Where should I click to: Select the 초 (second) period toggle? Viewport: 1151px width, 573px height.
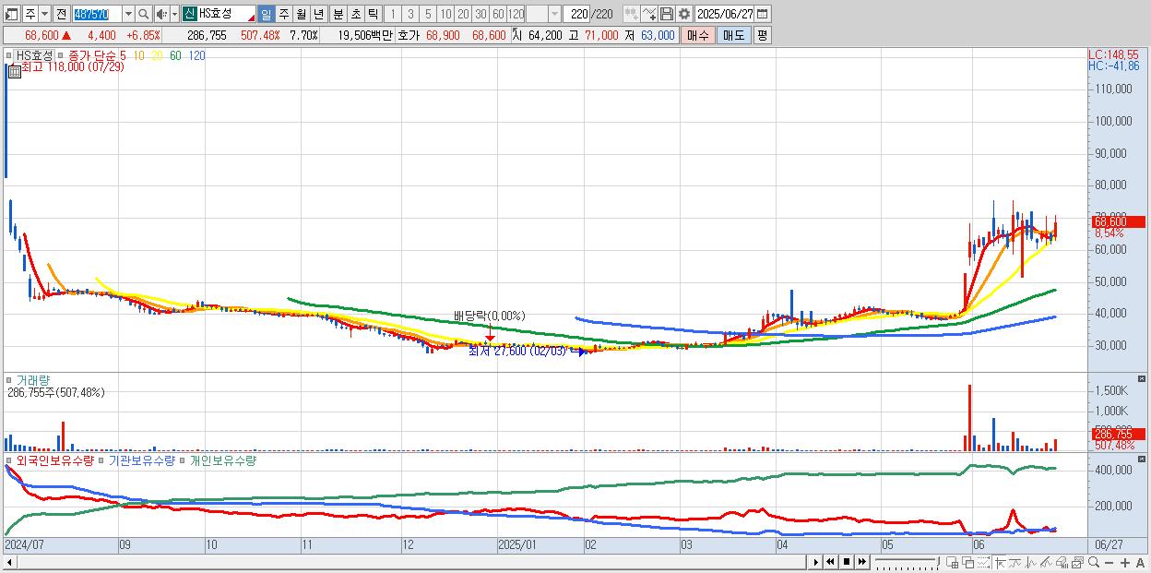coord(355,14)
